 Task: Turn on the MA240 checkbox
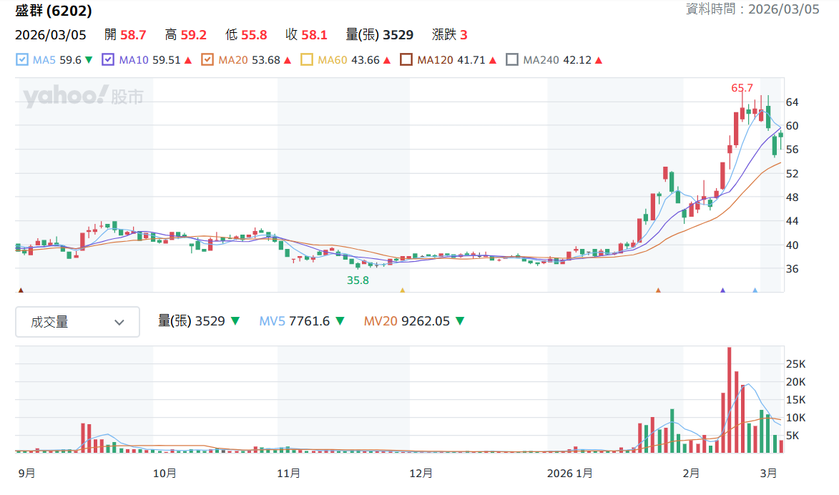512,59
